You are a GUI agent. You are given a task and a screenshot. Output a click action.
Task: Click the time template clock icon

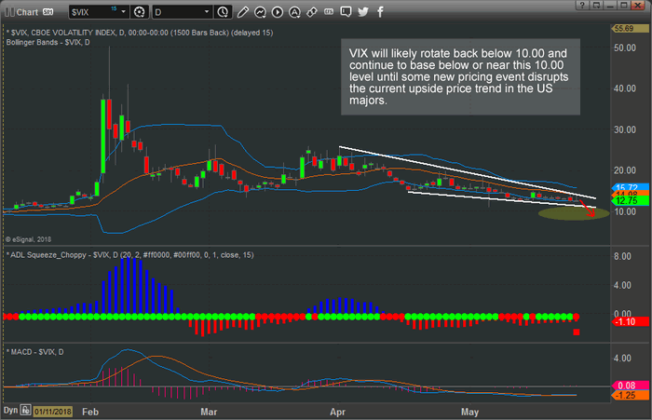click(222, 12)
